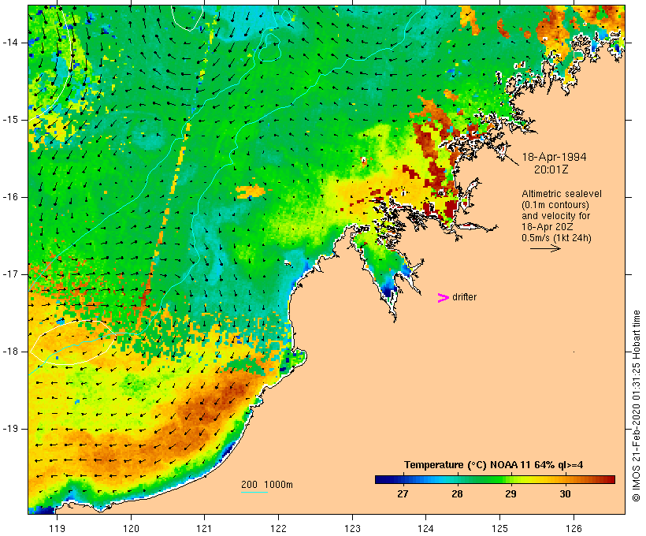Click the colorbar label '30'
The image size is (646, 536).
point(566,493)
